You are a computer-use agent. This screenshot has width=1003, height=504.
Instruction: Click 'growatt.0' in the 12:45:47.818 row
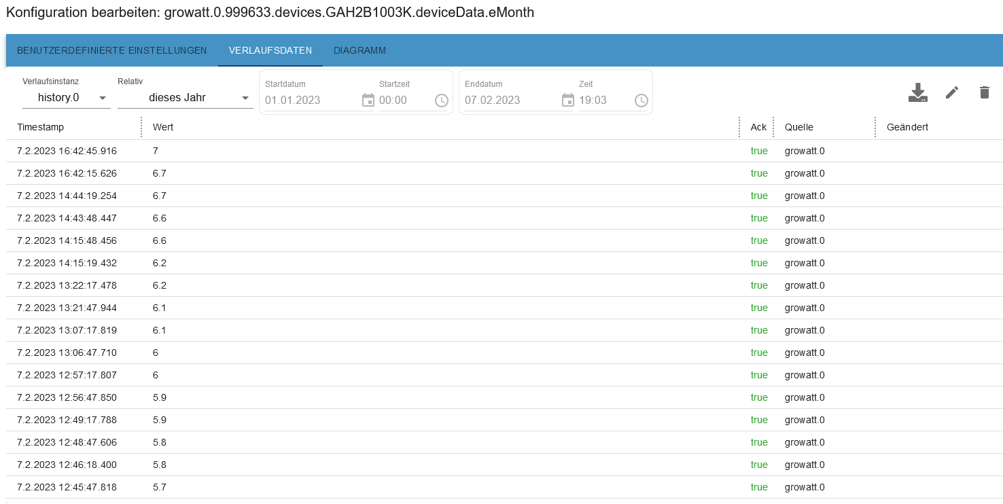(x=805, y=487)
